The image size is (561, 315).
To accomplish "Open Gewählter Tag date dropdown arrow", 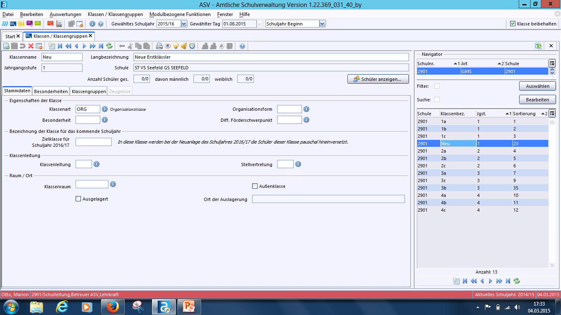I will click(260, 24).
